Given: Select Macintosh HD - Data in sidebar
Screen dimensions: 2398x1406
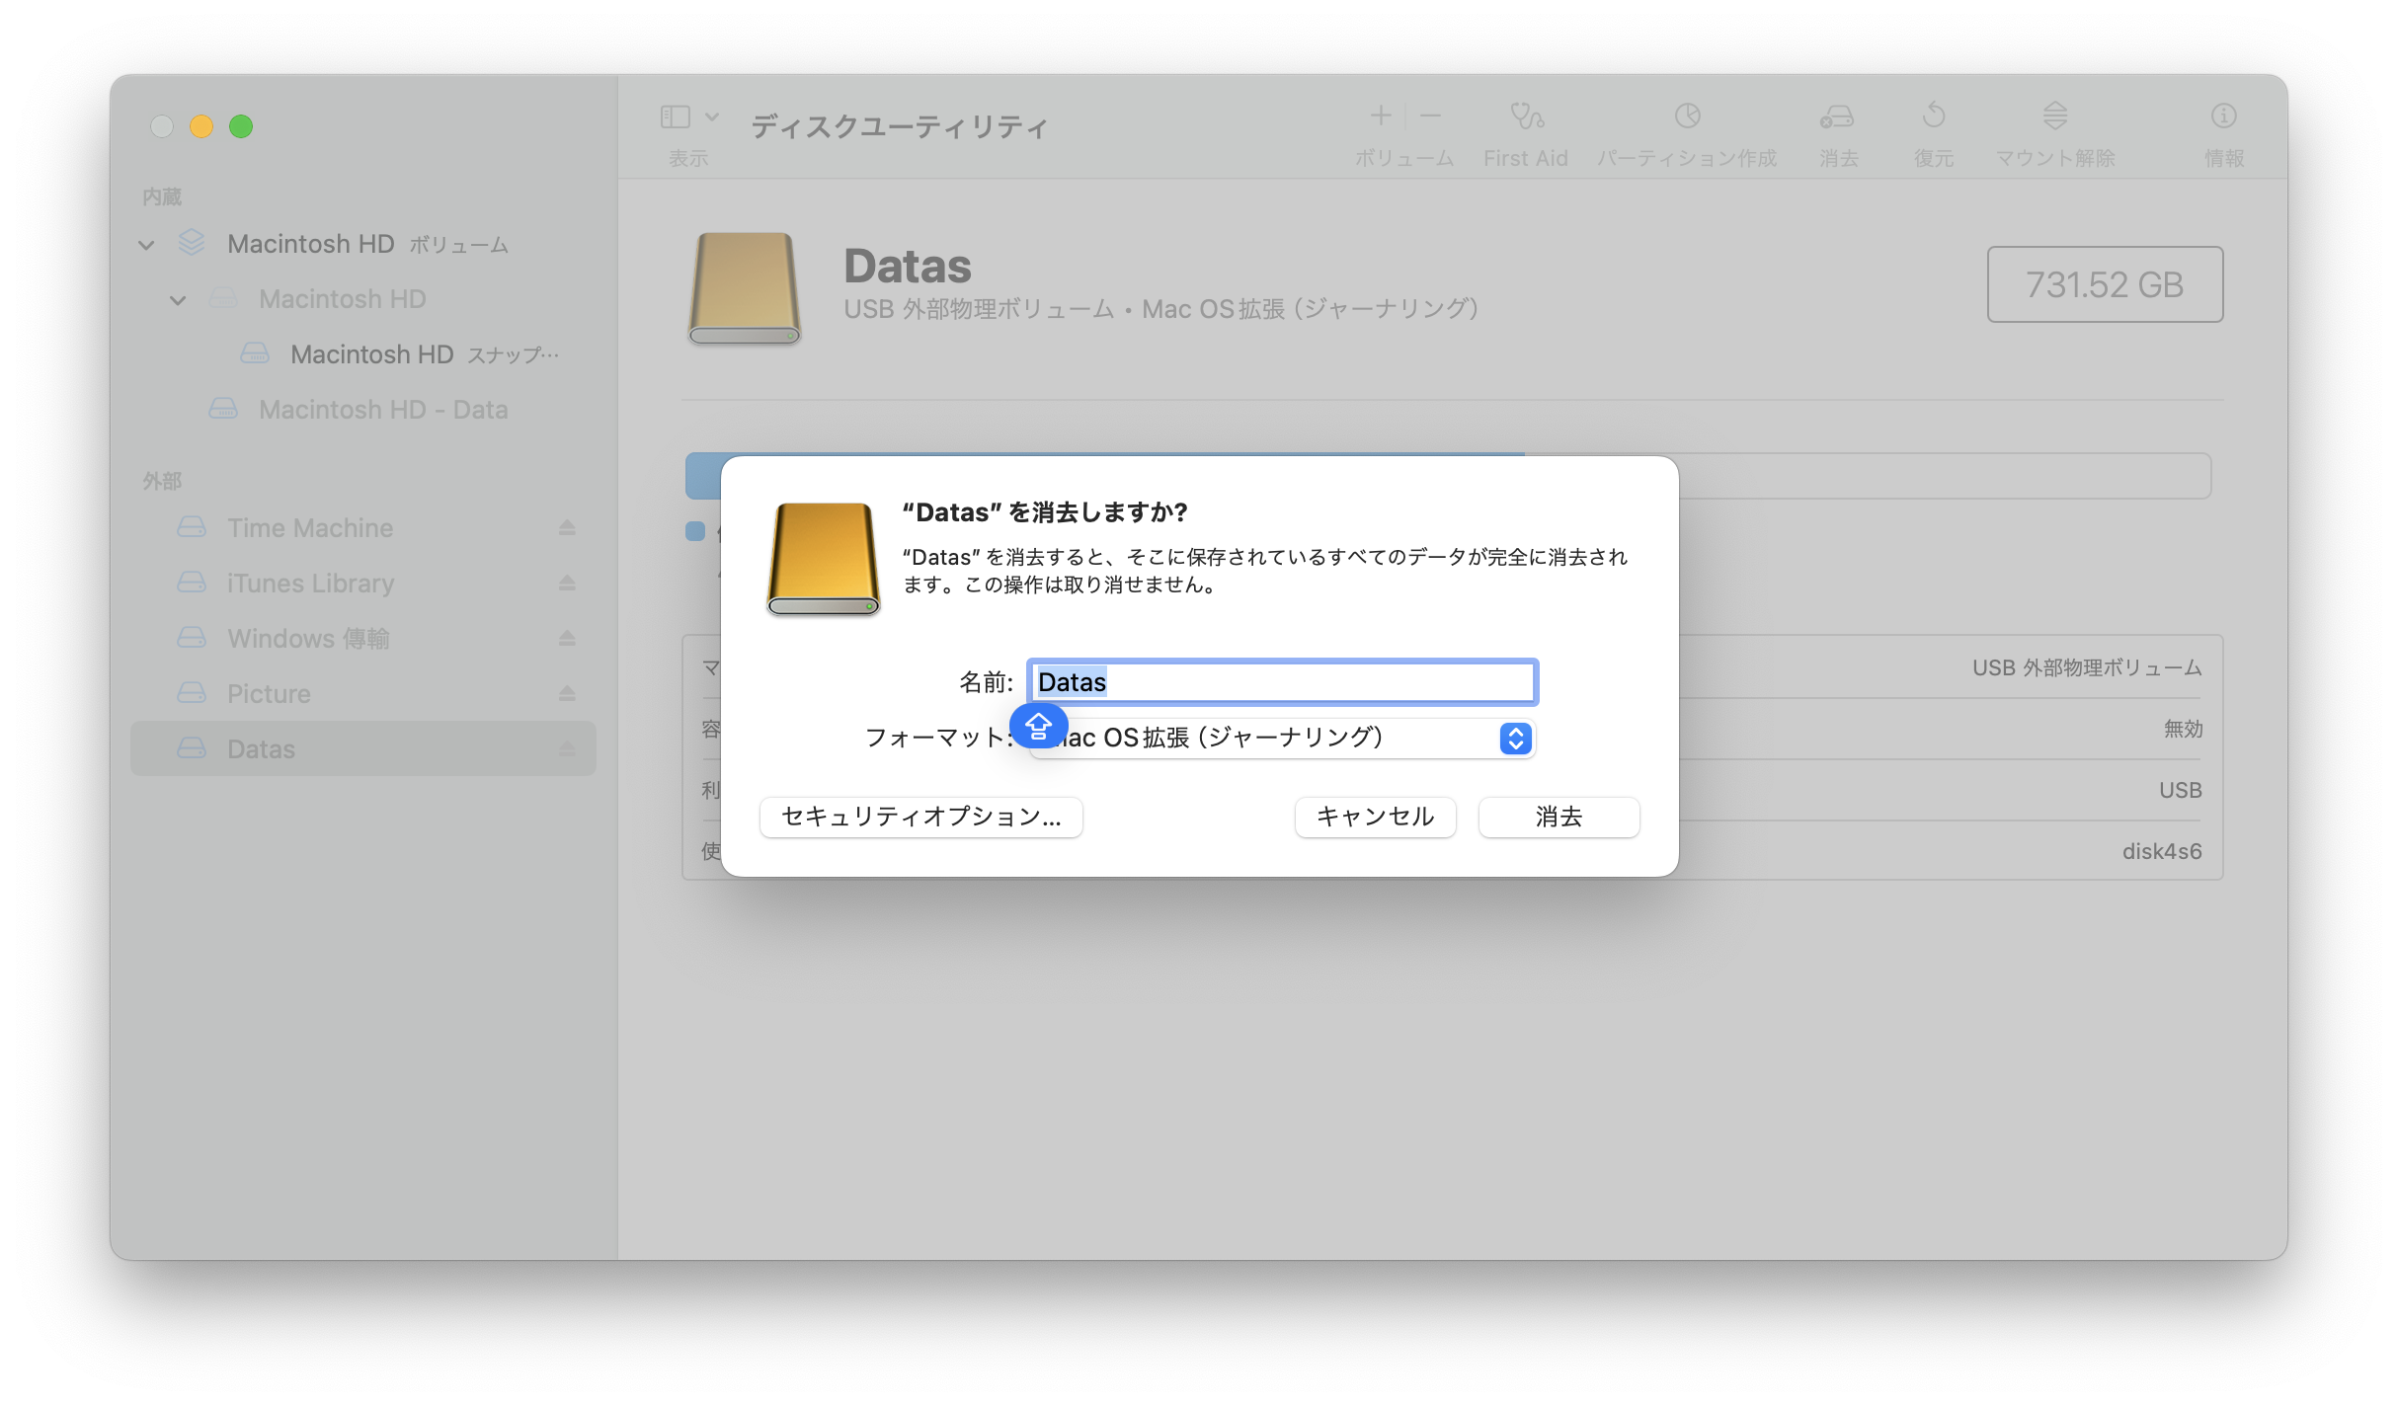Looking at the screenshot, I should (x=363, y=410).
